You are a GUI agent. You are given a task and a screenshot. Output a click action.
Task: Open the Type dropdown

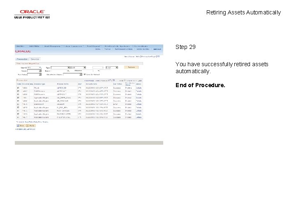pyautogui.click(x=60, y=67)
